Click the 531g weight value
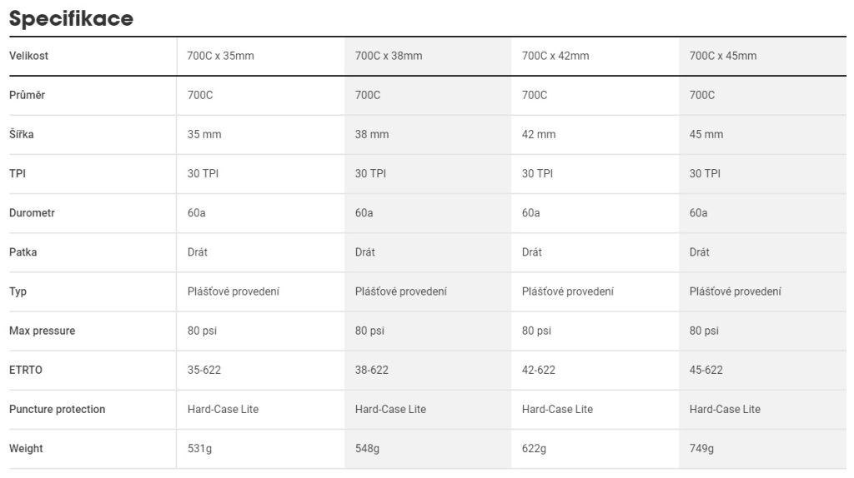This screenshot has width=854, height=478. click(200, 449)
